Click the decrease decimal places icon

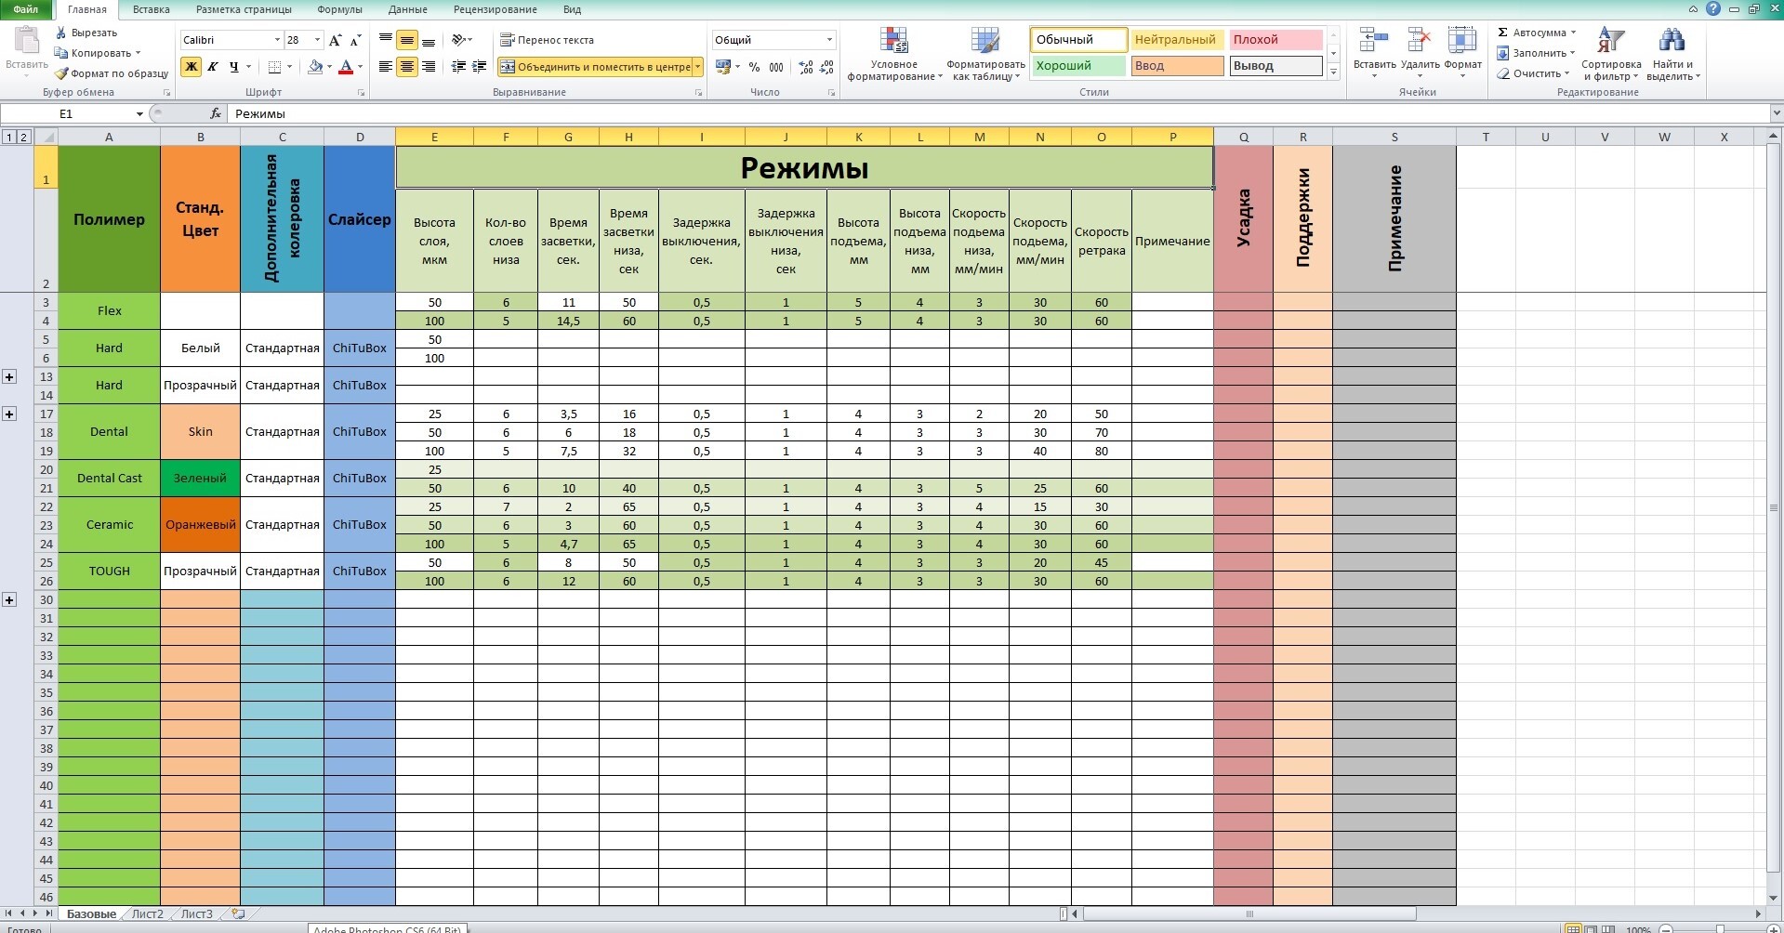(827, 67)
